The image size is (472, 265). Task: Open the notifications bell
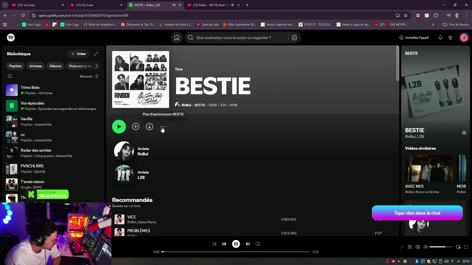coord(440,38)
